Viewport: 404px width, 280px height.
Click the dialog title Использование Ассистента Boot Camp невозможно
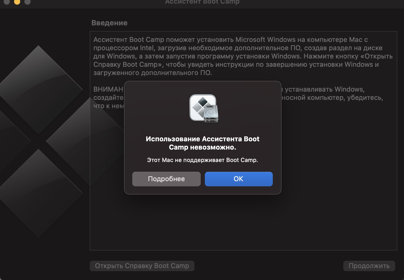[203, 143]
